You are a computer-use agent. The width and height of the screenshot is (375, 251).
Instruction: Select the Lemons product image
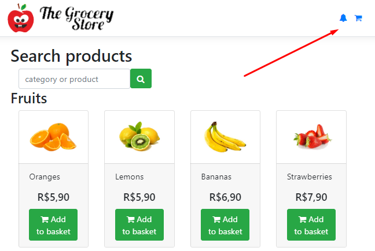coord(139,136)
